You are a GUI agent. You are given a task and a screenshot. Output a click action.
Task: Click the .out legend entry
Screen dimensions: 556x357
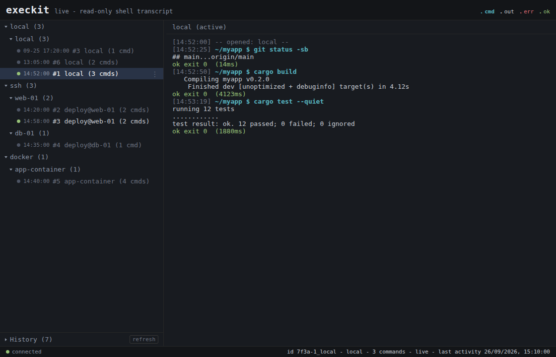(x=507, y=12)
